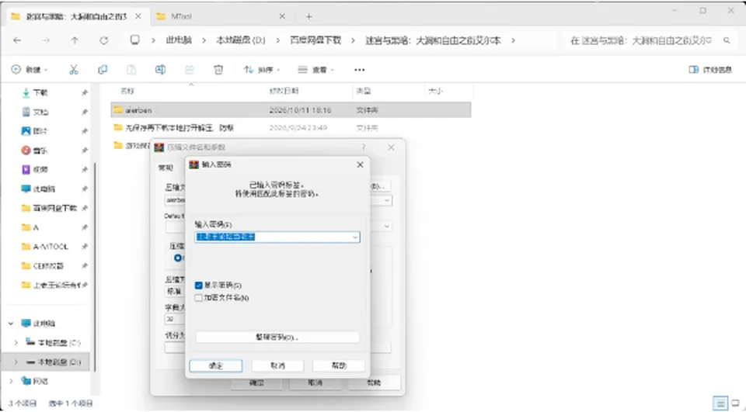Viewport: 746px width, 412px height.
Task: Select the Music (音乐) quick access item
Action: pos(35,151)
